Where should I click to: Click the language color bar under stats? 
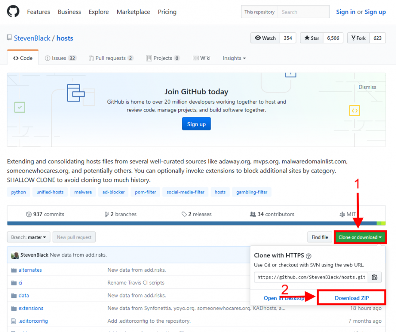pyautogui.click(x=191, y=224)
